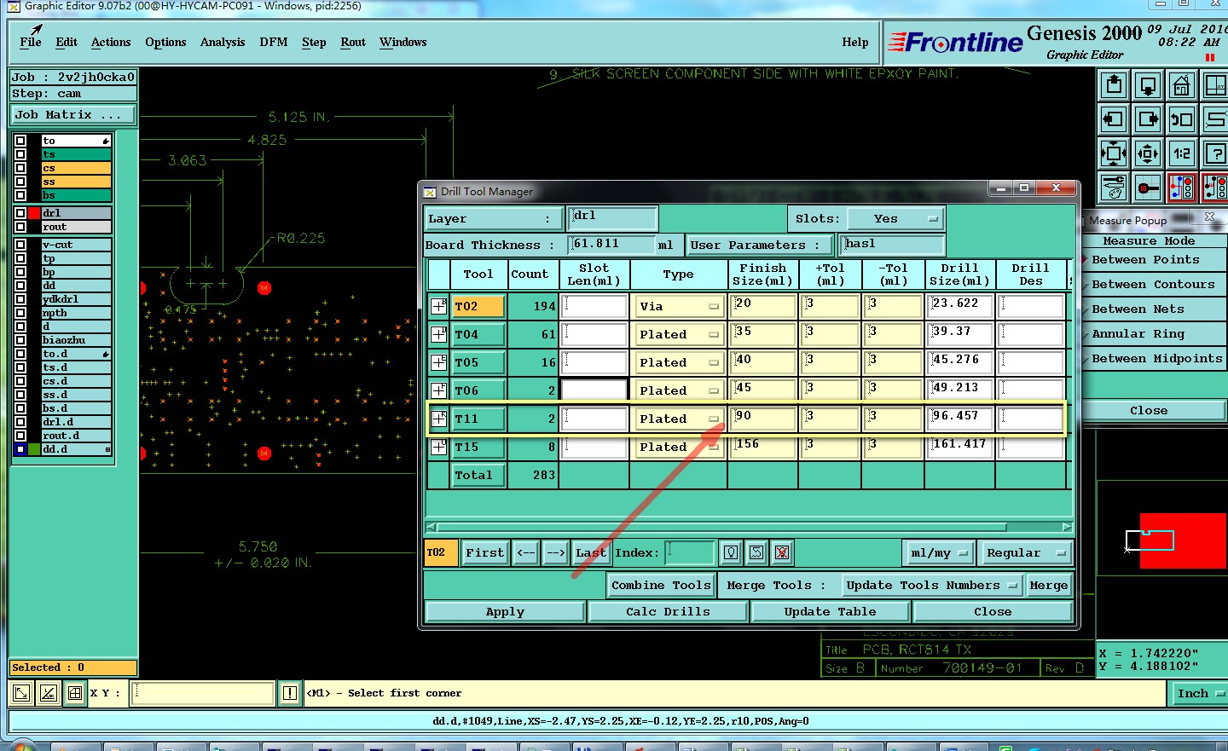Click the red color swatch of drl layer
This screenshot has width=1228, height=751.
pyautogui.click(x=34, y=213)
